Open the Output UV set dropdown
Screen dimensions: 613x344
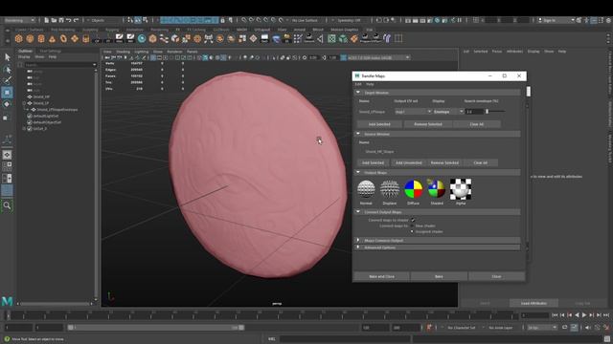click(413, 112)
